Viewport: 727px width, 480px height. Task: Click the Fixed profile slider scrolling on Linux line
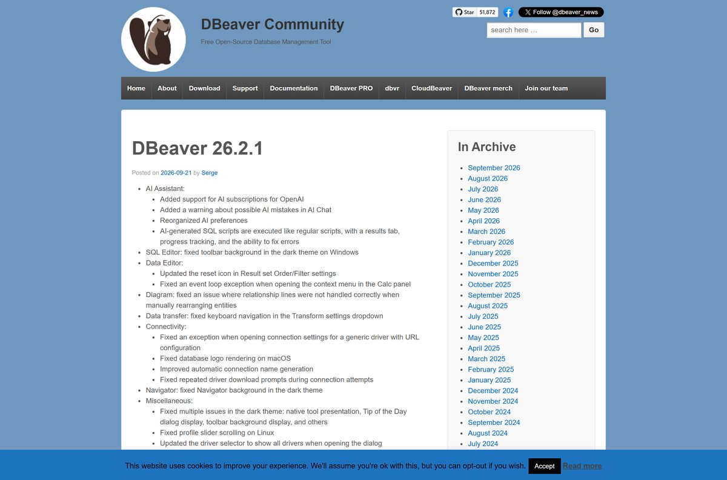(x=217, y=433)
